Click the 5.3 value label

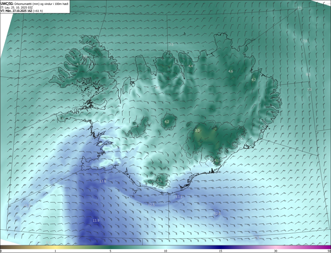[x=159, y=181]
